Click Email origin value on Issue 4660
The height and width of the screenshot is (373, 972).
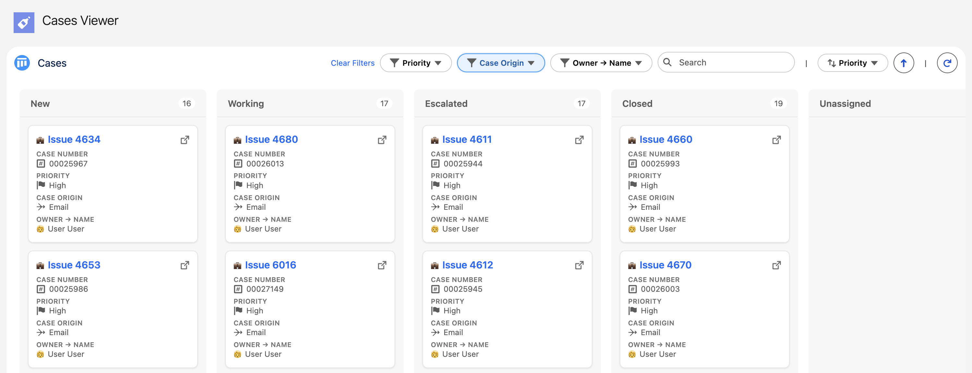pyautogui.click(x=650, y=207)
